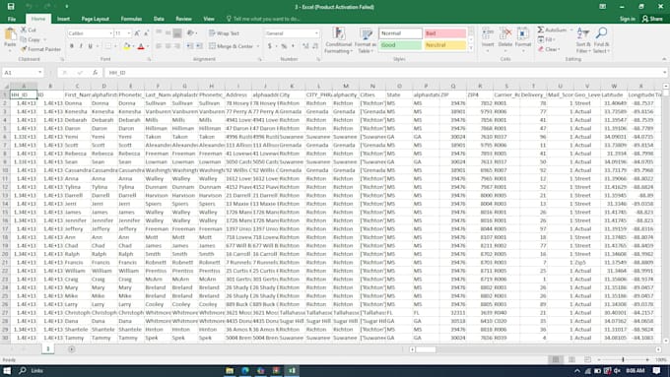Click the Share button
670x377 pixels.
(x=652, y=19)
